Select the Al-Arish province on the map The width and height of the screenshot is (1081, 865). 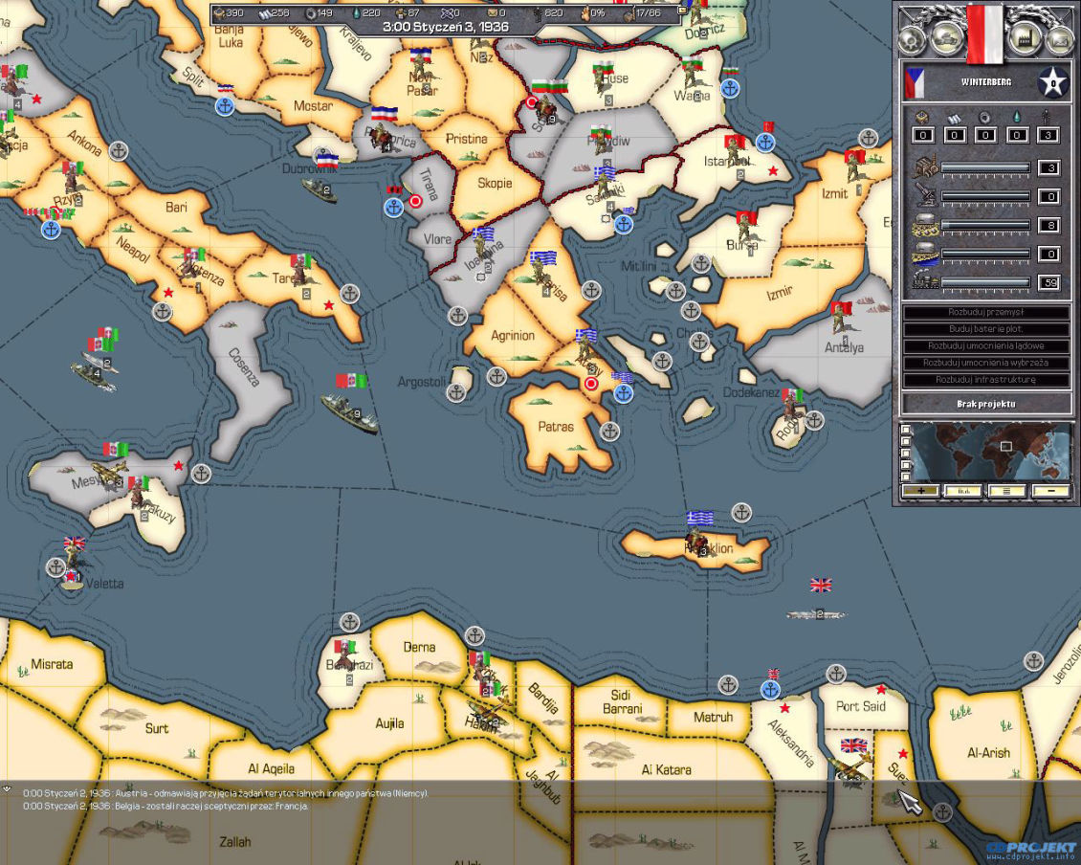pyautogui.click(x=988, y=753)
